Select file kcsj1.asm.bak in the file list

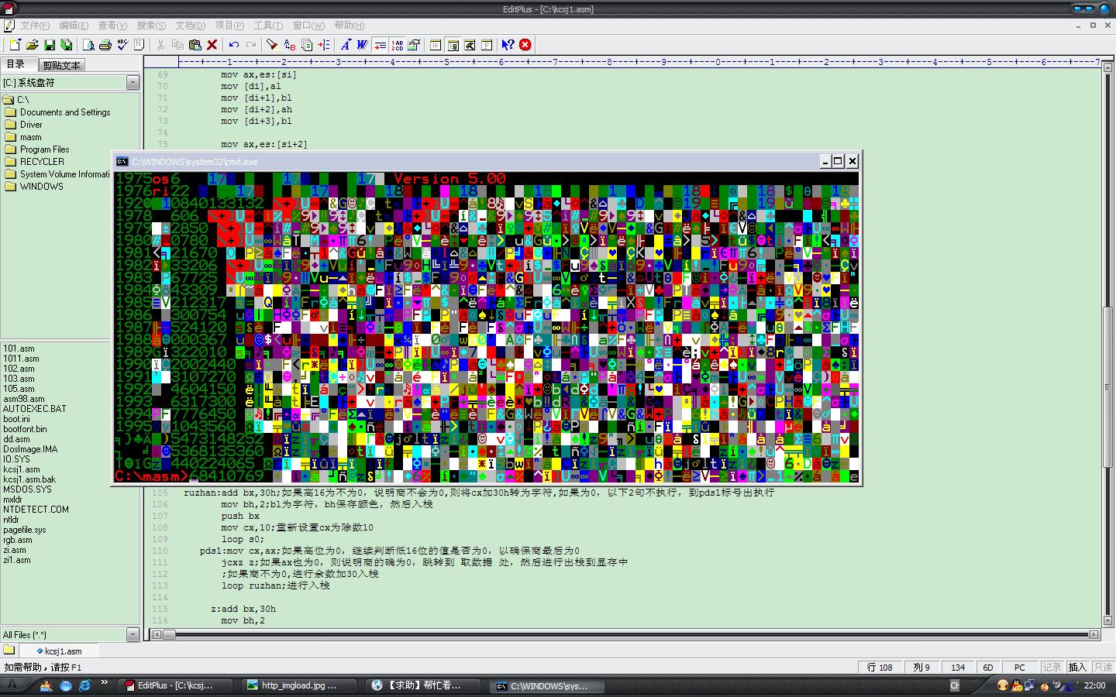pos(29,479)
